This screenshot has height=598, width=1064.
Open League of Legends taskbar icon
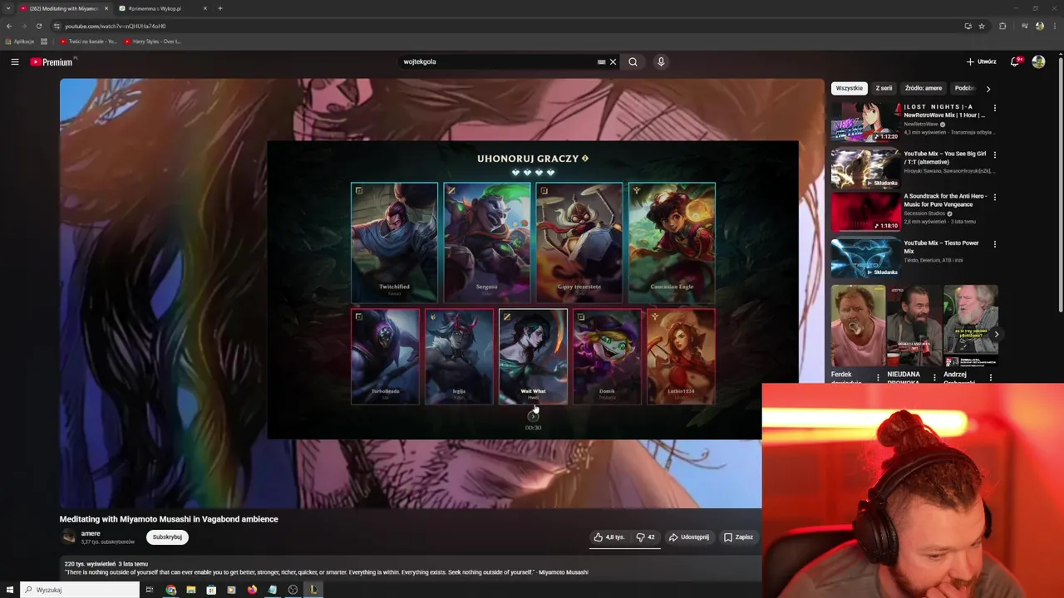pos(313,590)
